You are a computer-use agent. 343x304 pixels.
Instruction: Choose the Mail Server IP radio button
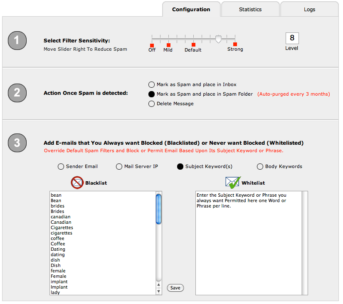(119, 166)
